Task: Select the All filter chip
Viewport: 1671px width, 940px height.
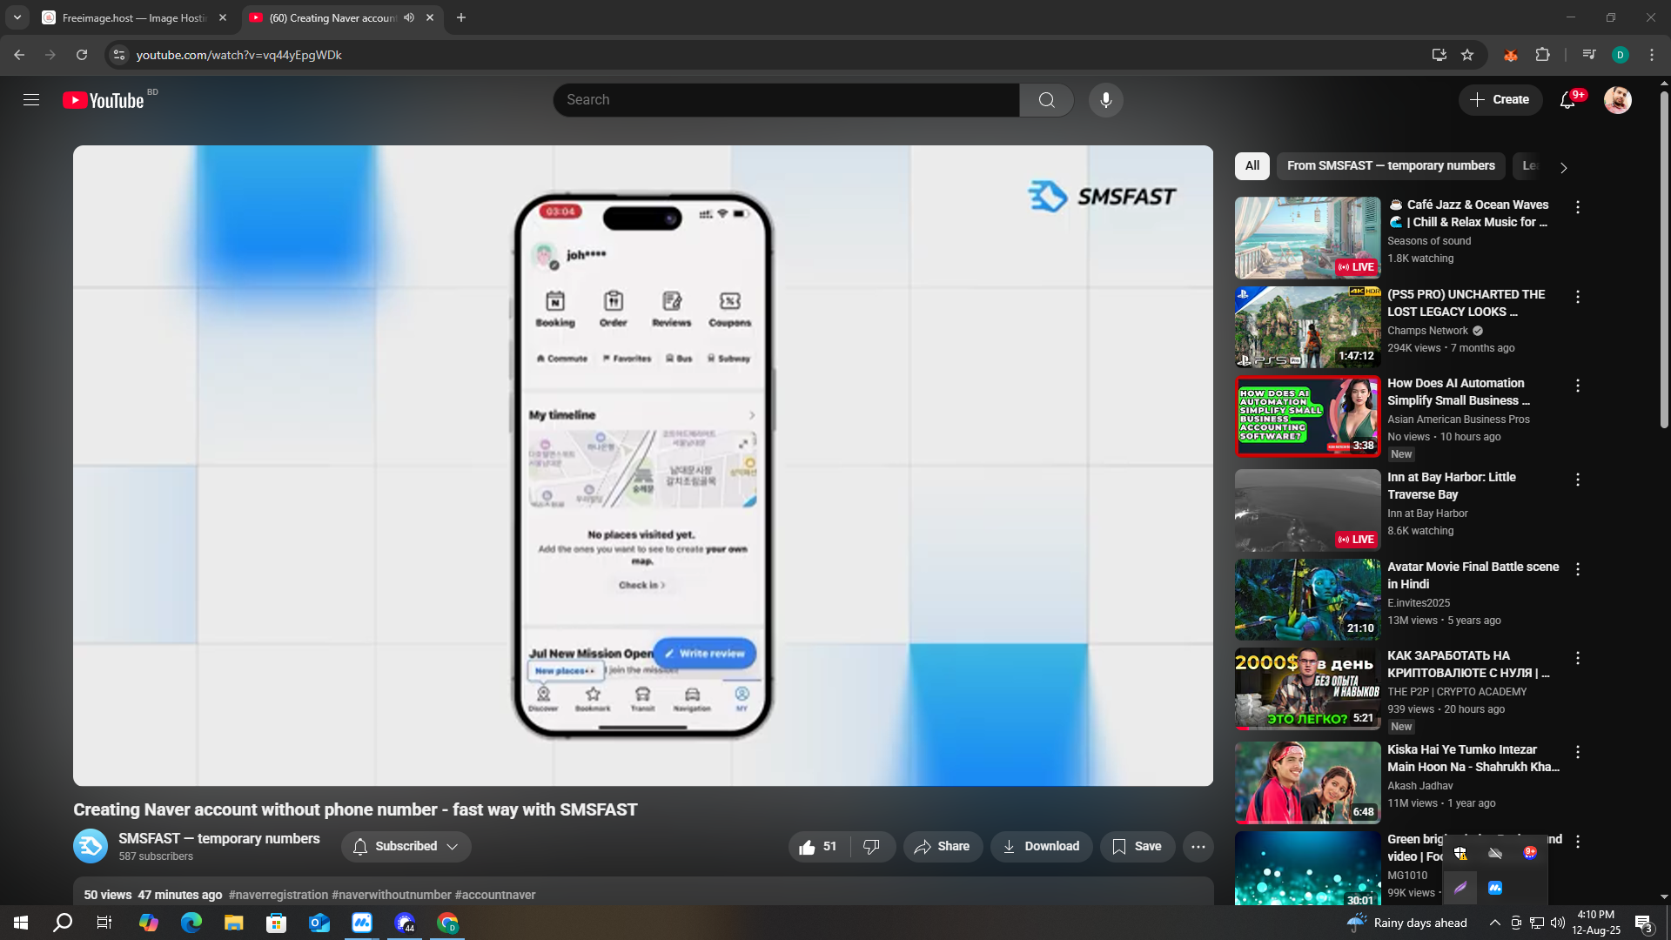Action: coord(1252,166)
